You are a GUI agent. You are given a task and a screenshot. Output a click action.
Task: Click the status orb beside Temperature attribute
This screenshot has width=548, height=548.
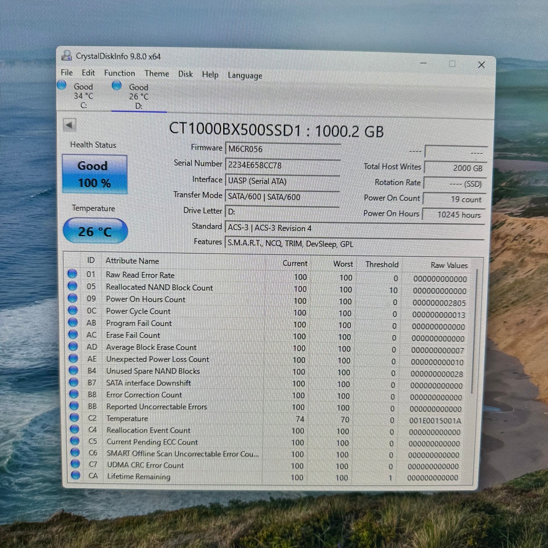(x=74, y=418)
